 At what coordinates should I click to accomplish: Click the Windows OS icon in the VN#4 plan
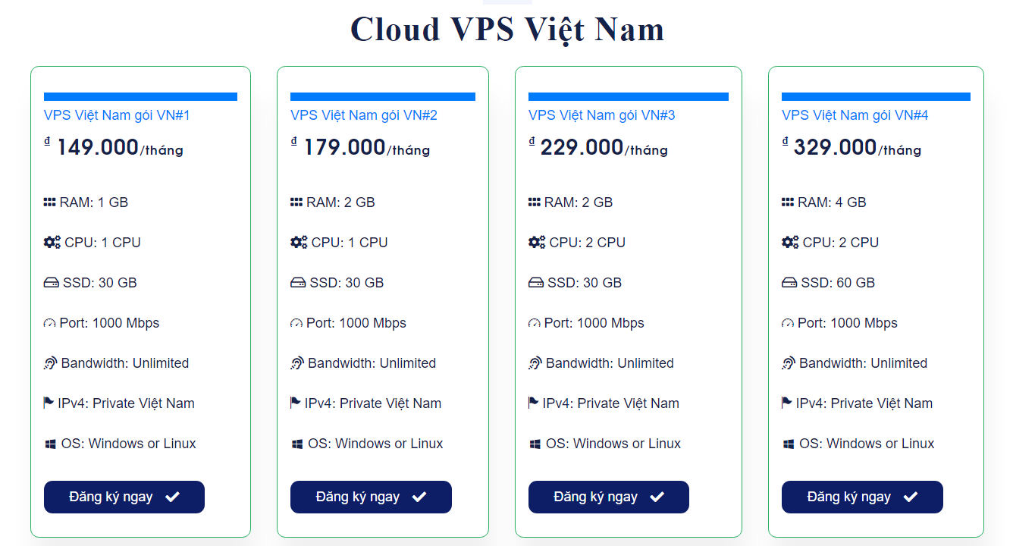click(789, 444)
